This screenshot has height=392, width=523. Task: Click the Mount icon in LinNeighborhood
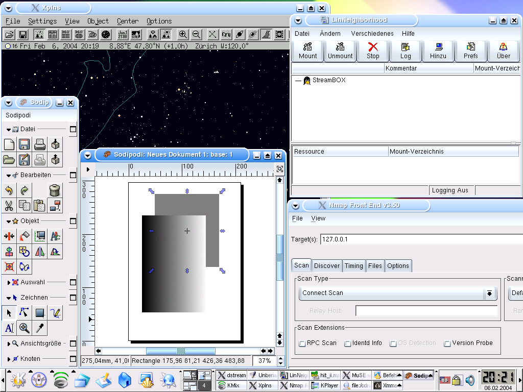307,51
